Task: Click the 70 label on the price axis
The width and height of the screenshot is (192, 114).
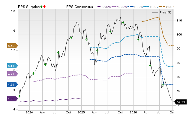Action: 178,77
